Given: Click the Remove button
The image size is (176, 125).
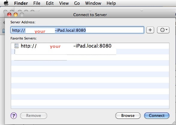Looking at the screenshot, I should pos(34,116).
